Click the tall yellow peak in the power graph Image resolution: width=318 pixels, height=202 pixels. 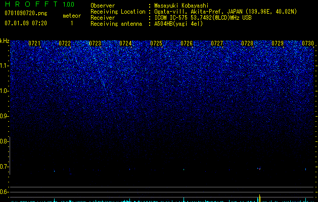259,198
